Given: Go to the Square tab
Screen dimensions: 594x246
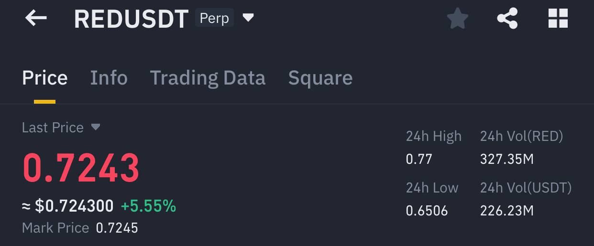Looking at the screenshot, I should [x=320, y=78].
